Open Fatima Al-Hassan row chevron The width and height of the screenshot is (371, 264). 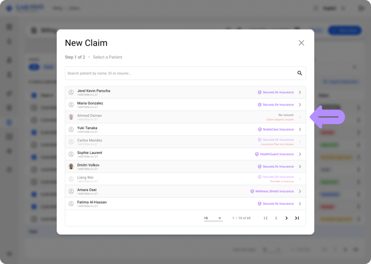(300, 204)
